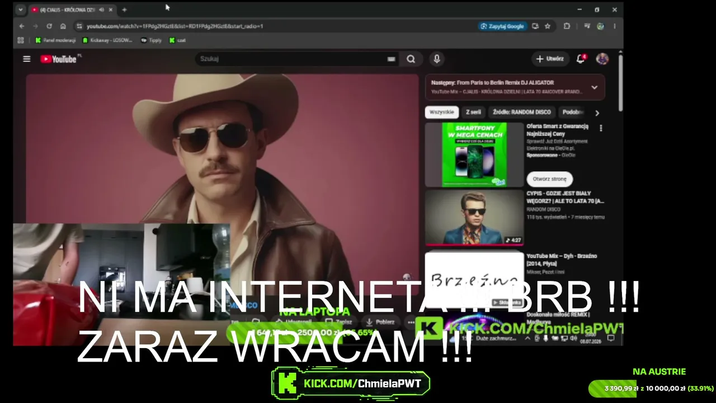View site information icon in address bar
The height and width of the screenshot is (403, 716).
(x=79, y=26)
